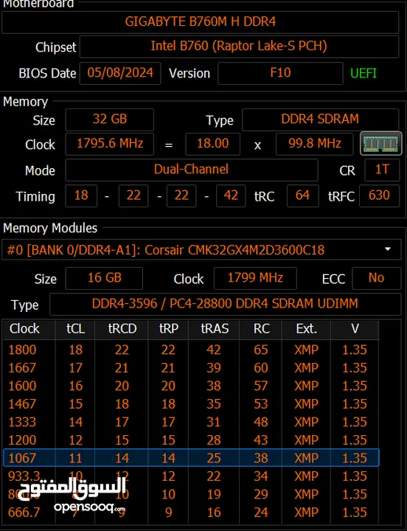Click the CR value 1T
Viewport: 407px width, 531px height.
[x=382, y=170]
